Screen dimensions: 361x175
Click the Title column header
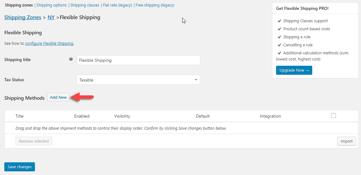click(19, 116)
